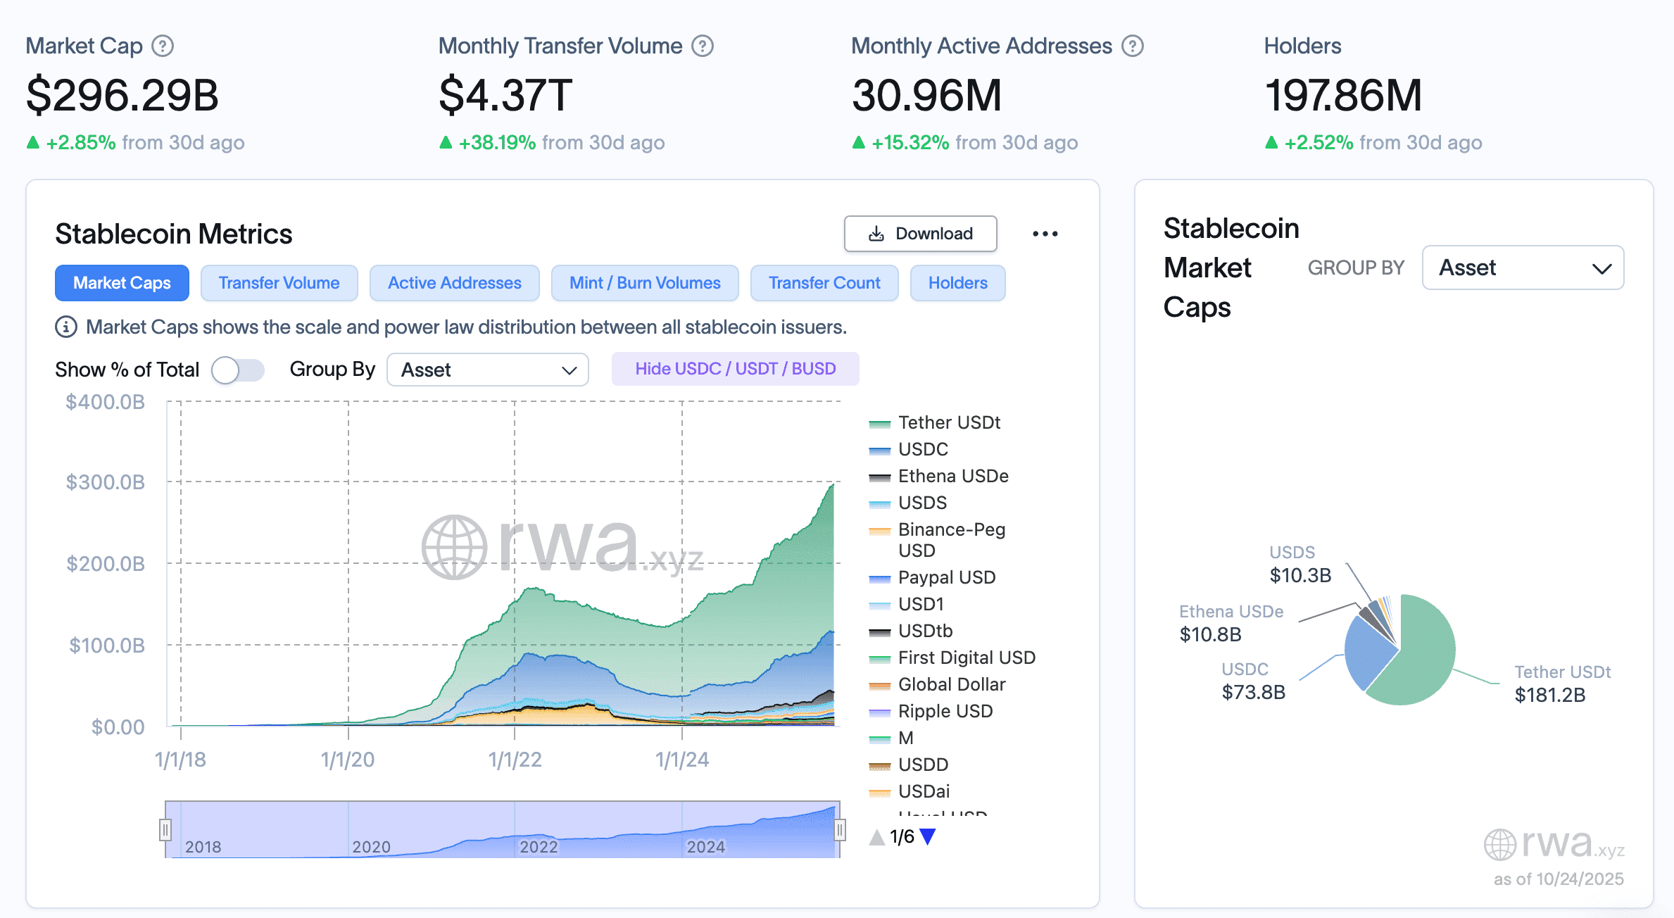Click the Market Cap help question icon
The width and height of the screenshot is (1674, 918).
163,46
